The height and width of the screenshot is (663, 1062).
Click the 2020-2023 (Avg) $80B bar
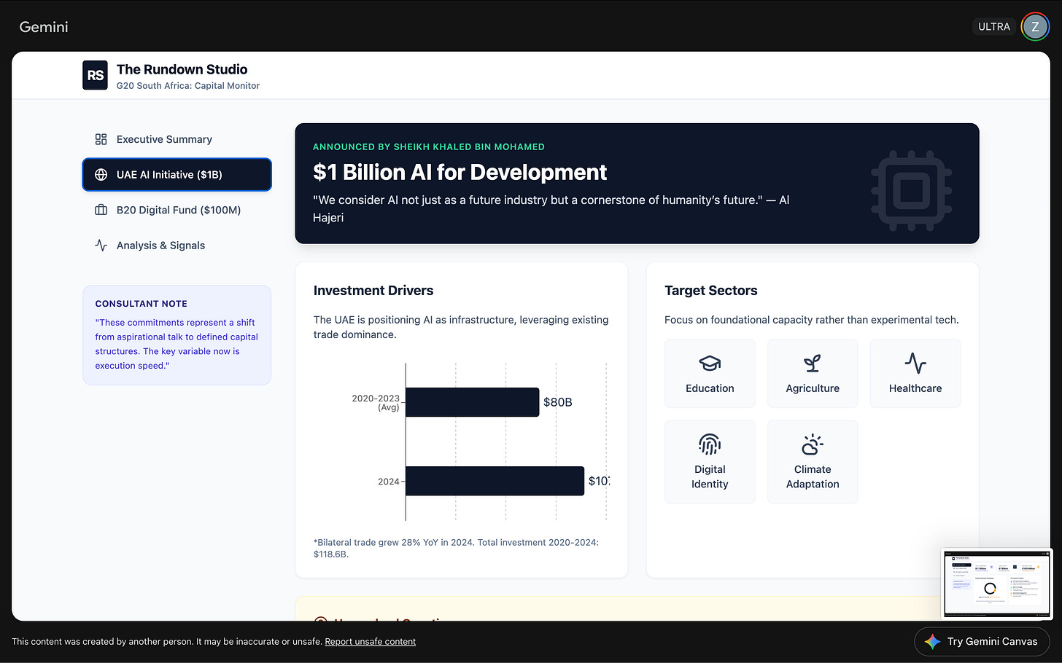tap(472, 402)
